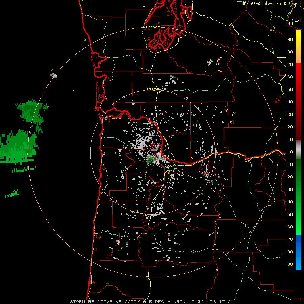Image resolution: width=304 pixels, height=304 pixels.
Task: Click the "17:24" timestamp in bottom caption
Action: tap(227, 302)
